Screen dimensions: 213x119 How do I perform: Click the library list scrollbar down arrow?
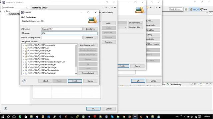[x=76, y=73]
